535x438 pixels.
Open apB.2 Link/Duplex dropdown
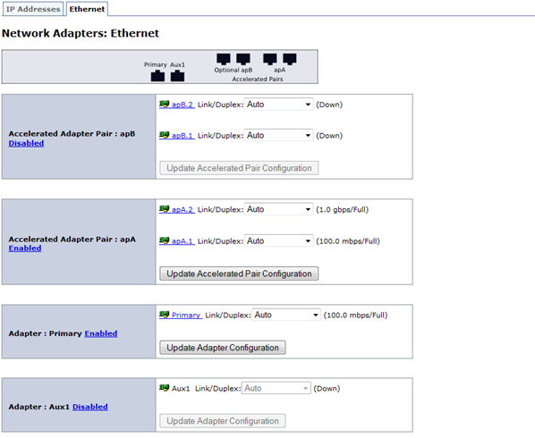(x=278, y=105)
